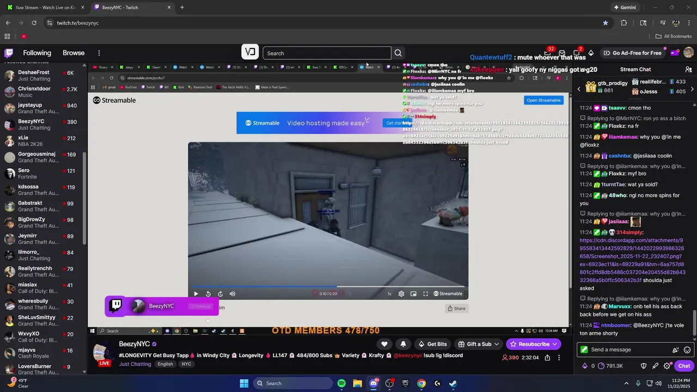This screenshot has width=697, height=392.
Task: Open the Following tab
Action: 37,53
